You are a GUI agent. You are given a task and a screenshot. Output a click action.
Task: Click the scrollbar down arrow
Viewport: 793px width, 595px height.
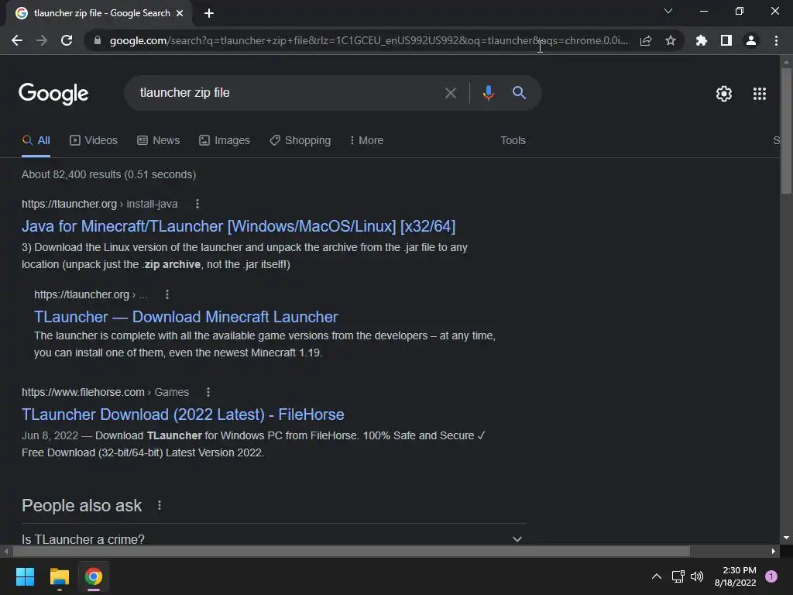coord(786,538)
